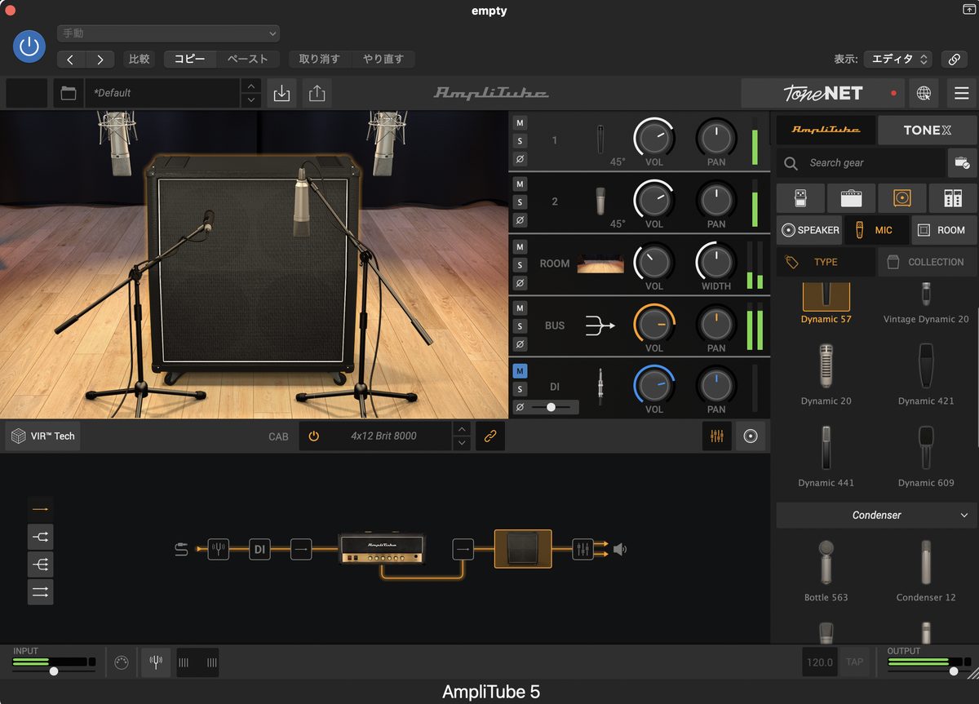
Task: Select the cabinet block in signal chain
Action: (x=523, y=549)
